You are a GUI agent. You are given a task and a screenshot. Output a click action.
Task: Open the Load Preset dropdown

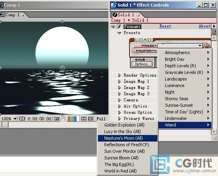(x=180, y=46)
